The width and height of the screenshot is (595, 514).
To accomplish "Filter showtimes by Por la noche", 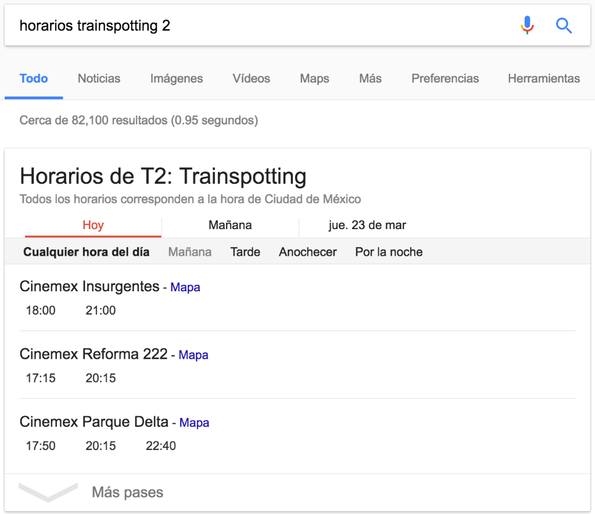I will click(x=389, y=252).
